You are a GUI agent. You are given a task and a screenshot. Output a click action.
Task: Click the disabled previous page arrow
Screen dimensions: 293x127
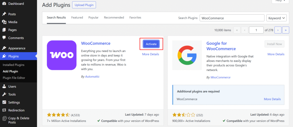coord(245,30)
